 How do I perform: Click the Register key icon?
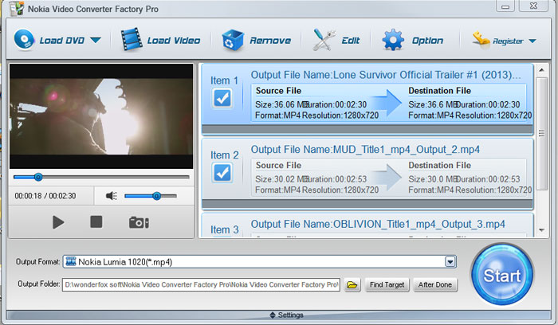point(481,39)
